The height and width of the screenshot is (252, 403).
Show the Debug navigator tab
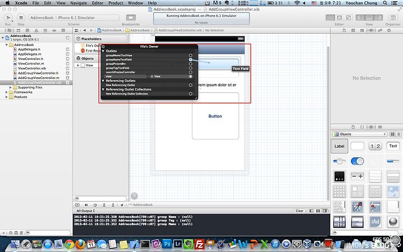pyautogui.click(x=45, y=30)
